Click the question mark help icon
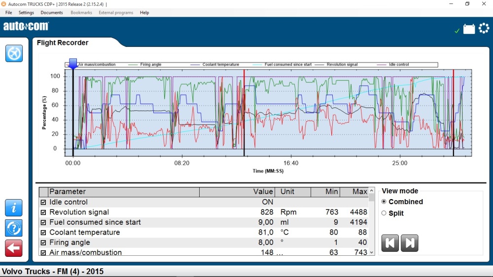493x277 pixels. coord(14,228)
